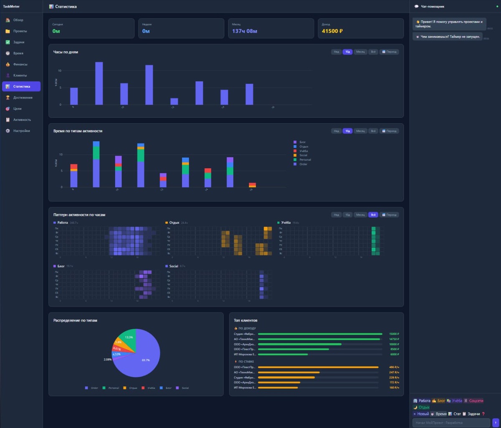Image resolution: width=501 pixels, height=428 pixels.
Task: Toggle Блог legend in stacked bar chart
Action: pyautogui.click(x=299, y=142)
